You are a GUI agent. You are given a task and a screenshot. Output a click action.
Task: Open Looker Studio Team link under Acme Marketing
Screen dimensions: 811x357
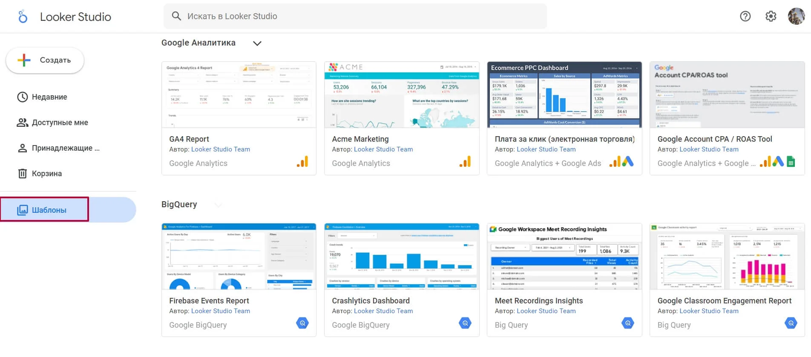pos(383,149)
